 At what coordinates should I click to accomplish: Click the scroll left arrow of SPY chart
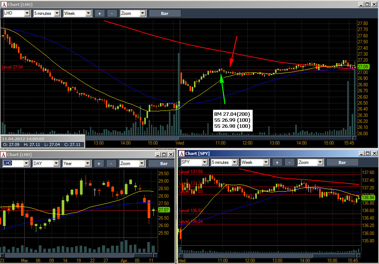tap(180, 255)
